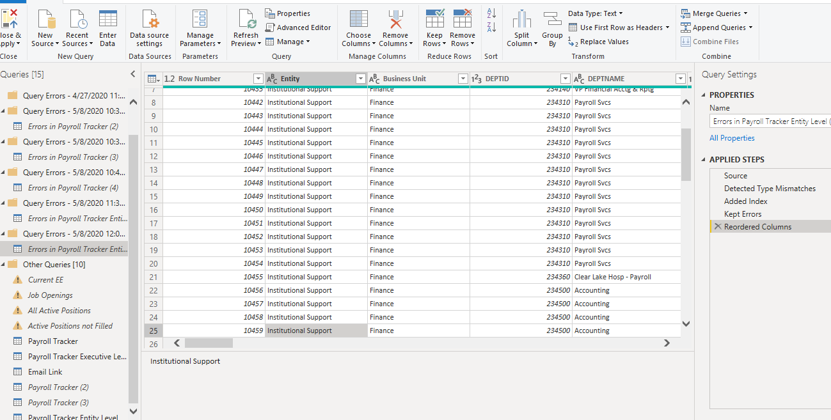The width and height of the screenshot is (831, 420).
Task: Click Use First Row as Headers
Action: pos(619,27)
